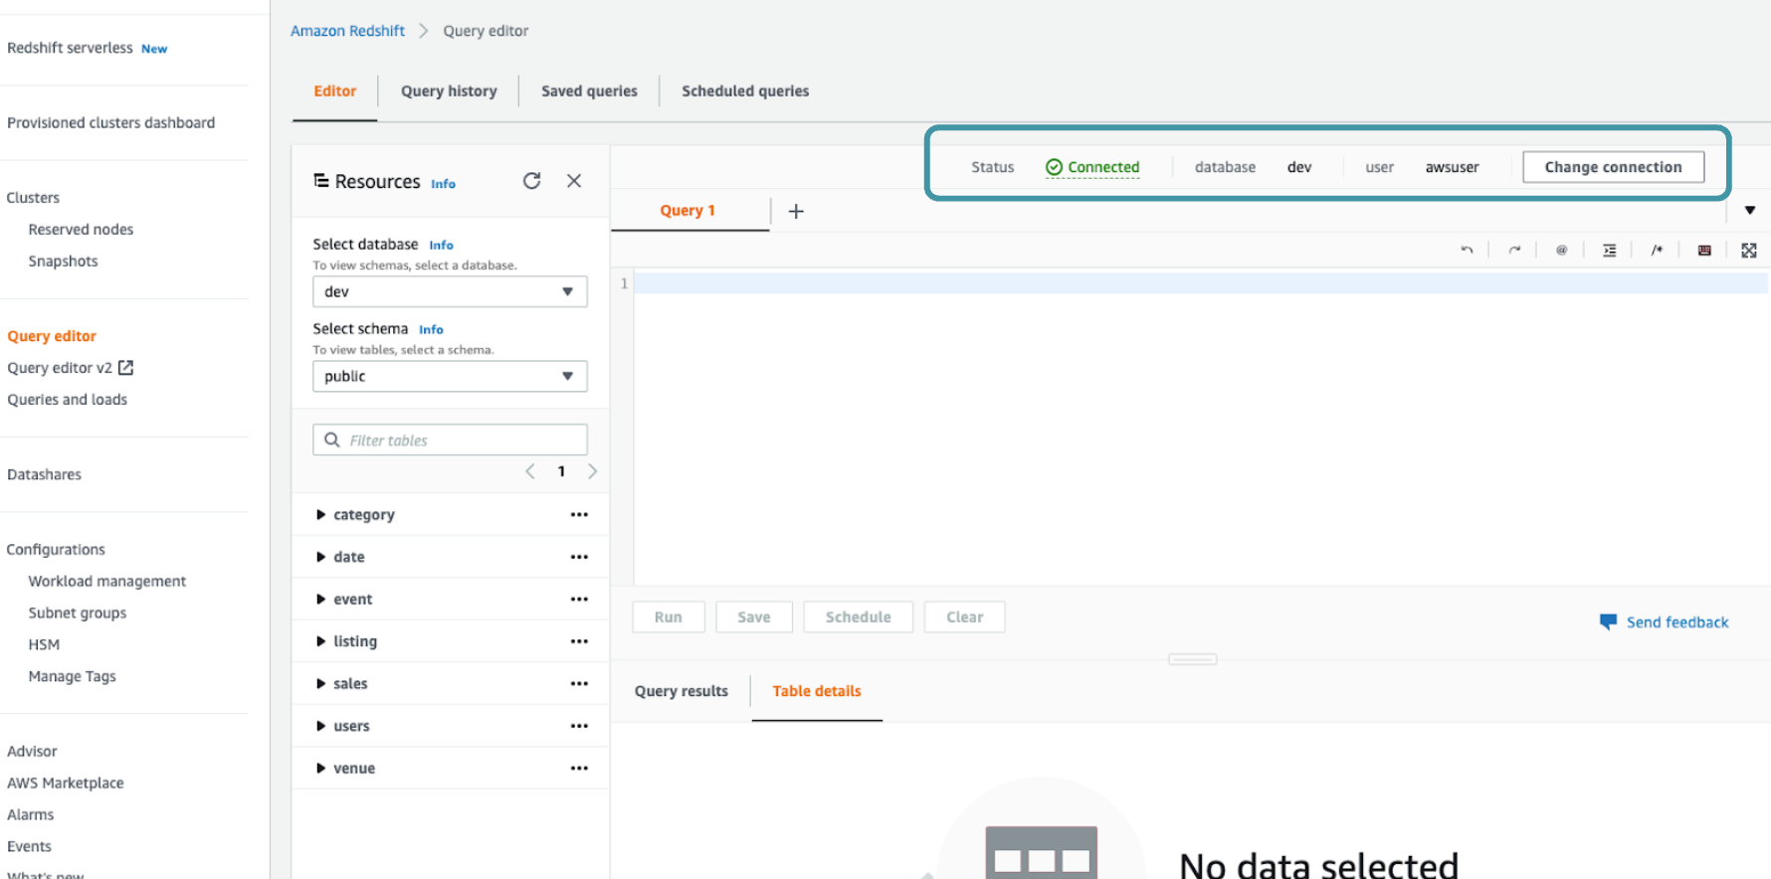The height and width of the screenshot is (879, 1771).
Task: Click the @ parameter icon in editor toolbar
Action: tap(1561, 250)
